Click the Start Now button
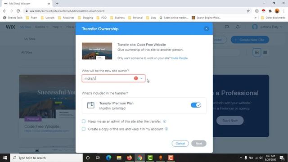This screenshot has height=162, width=288. pyautogui.click(x=230, y=121)
